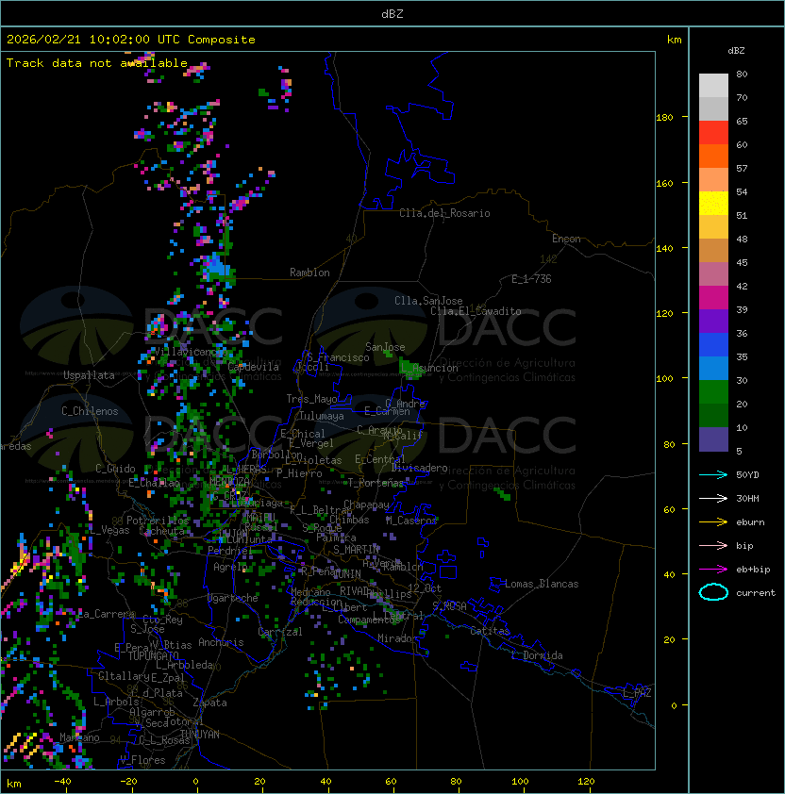The height and width of the screenshot is (794, 785).
Task: Click the magenta eb+bip arrow symbol
Action: tap(713, 570)
